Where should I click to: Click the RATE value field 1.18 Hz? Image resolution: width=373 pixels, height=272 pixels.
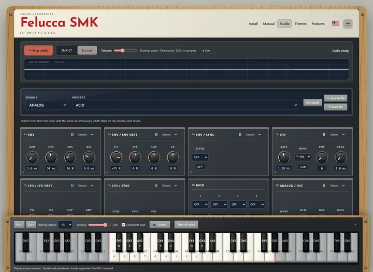pyautogui.click(x=284, y=168)
